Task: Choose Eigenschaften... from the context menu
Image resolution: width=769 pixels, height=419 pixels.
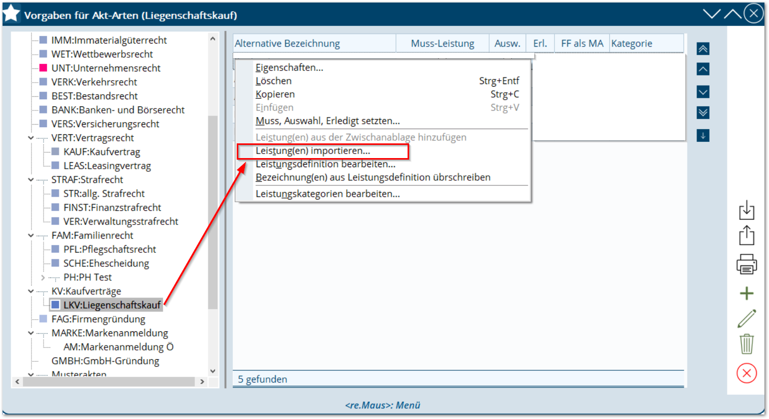Action: click(x=289, y=67)
